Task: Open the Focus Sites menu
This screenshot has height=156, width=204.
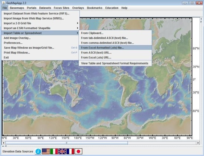Action: [62, 8]
